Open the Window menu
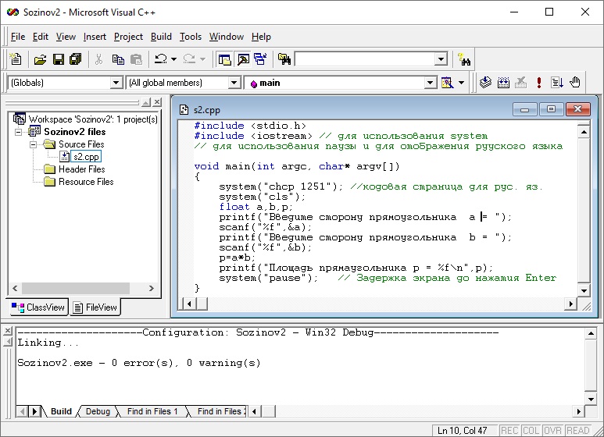604x437 pixels. tap(227, 37)
